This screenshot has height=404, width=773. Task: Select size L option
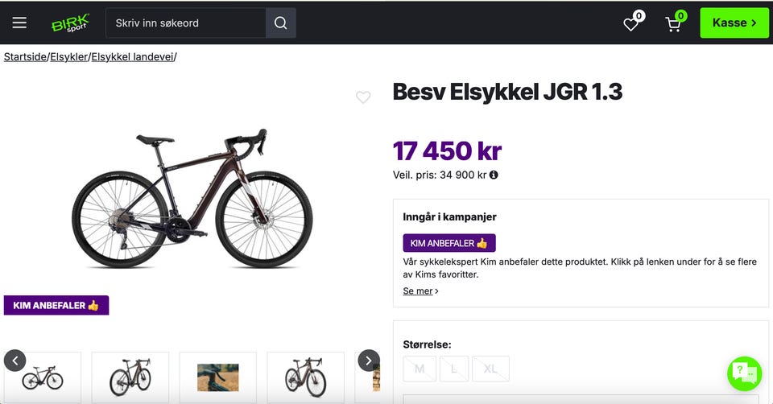click(x=453, y=369)
